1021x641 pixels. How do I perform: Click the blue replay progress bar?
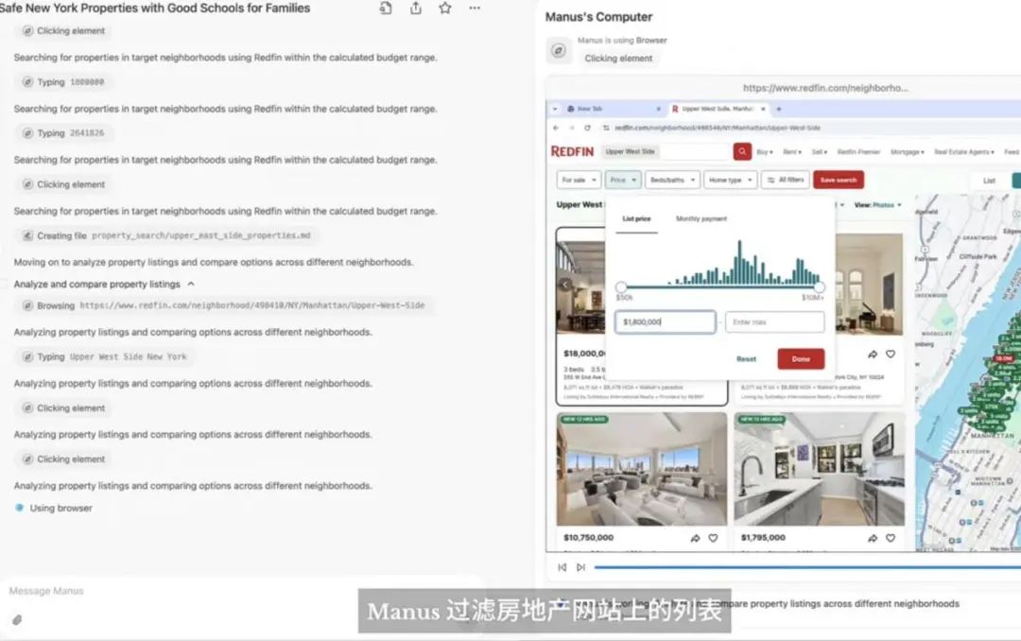(807, 567)
